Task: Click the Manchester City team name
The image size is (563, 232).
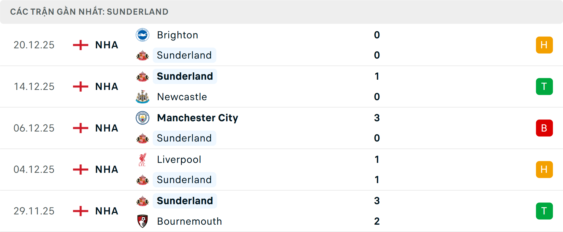Action: (x=197, y=118)
